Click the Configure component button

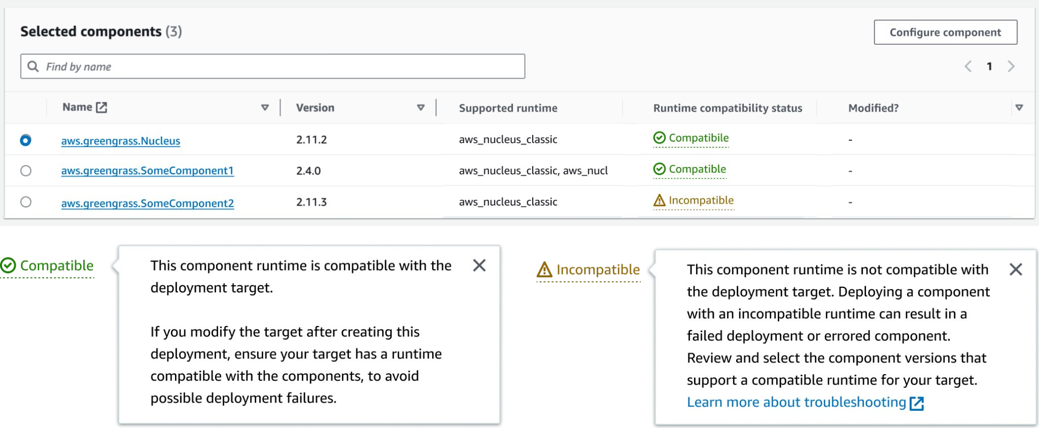click(x=945, y=32)
